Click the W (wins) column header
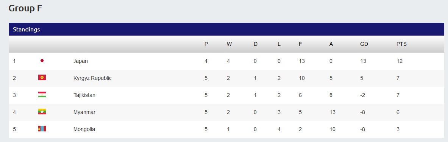 tap(229, 44)
